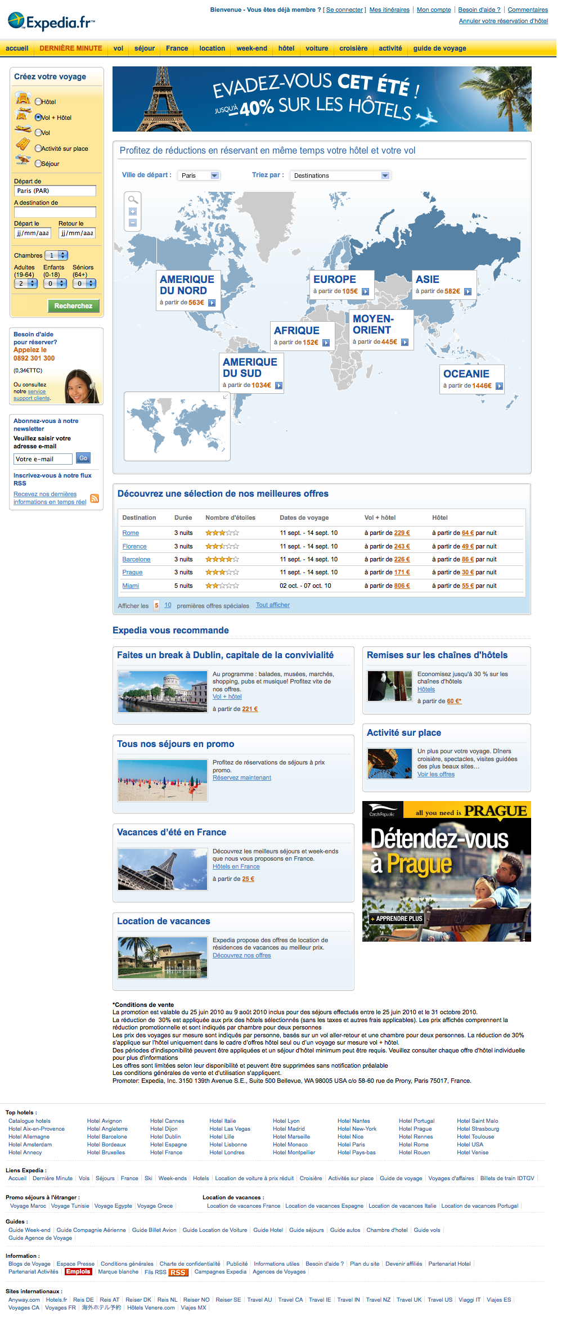Click the green Recherchez button
Viewport: 566px width, 1336px height.
73,306
